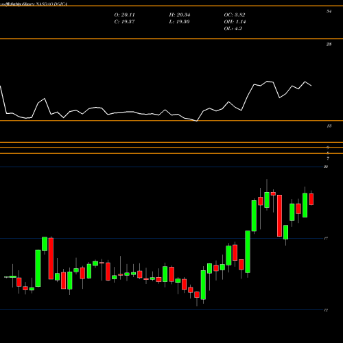Click the last red candlestick on the right
The width and height of the screenshot is (343, 343).
point(311,199)
